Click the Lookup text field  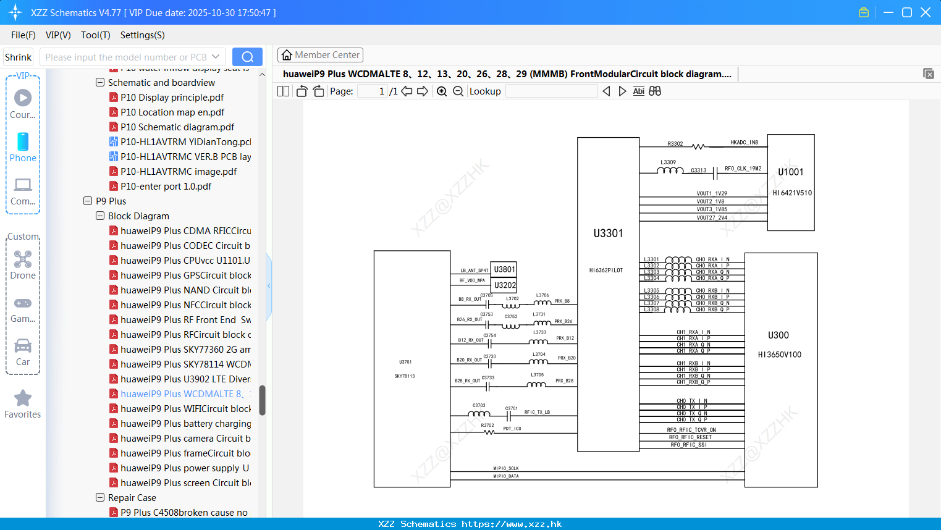tap(551, 91)
